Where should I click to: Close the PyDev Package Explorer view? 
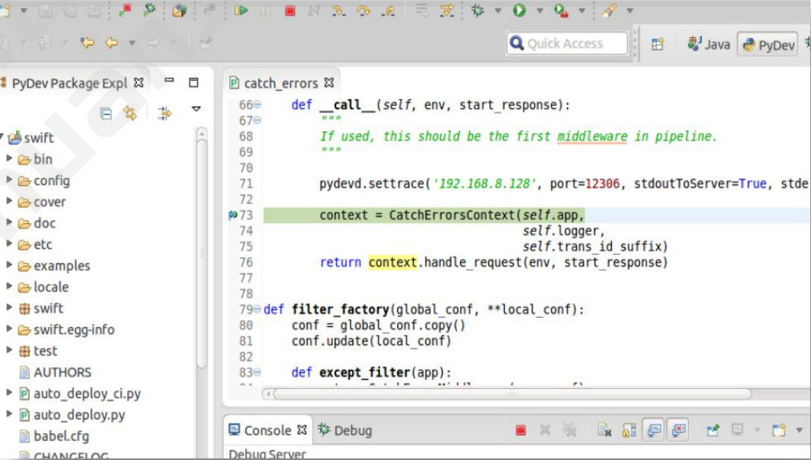(138, 82)
